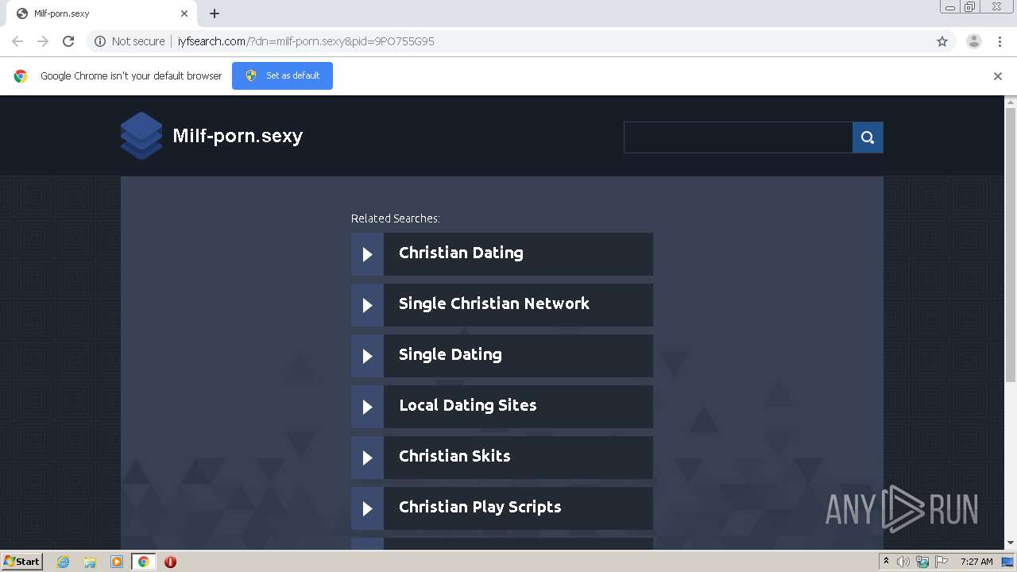This screenshot has width=1017, height=572.
Task: Click the Chrome default browser message text
Action: [131, 75]
